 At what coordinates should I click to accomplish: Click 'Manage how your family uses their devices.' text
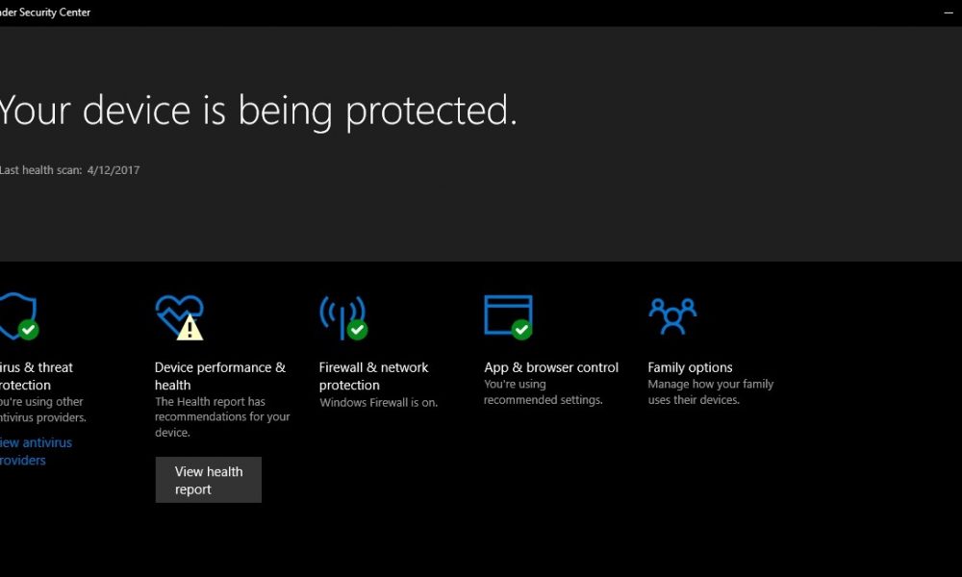[711, 391]
